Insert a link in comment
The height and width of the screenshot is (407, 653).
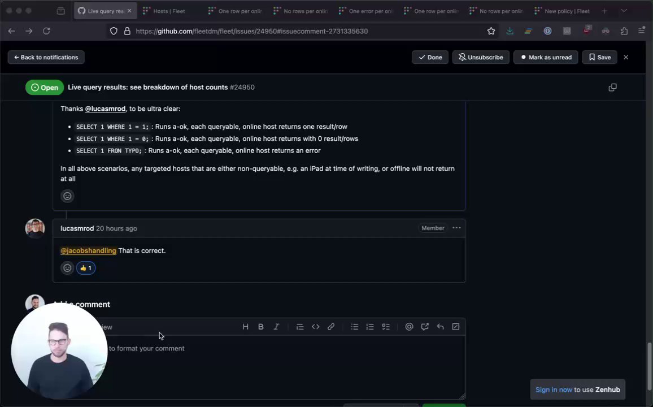coord(331,327)
